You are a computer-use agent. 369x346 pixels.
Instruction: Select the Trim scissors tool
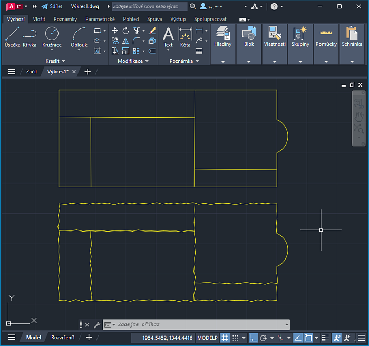[136, 31]
